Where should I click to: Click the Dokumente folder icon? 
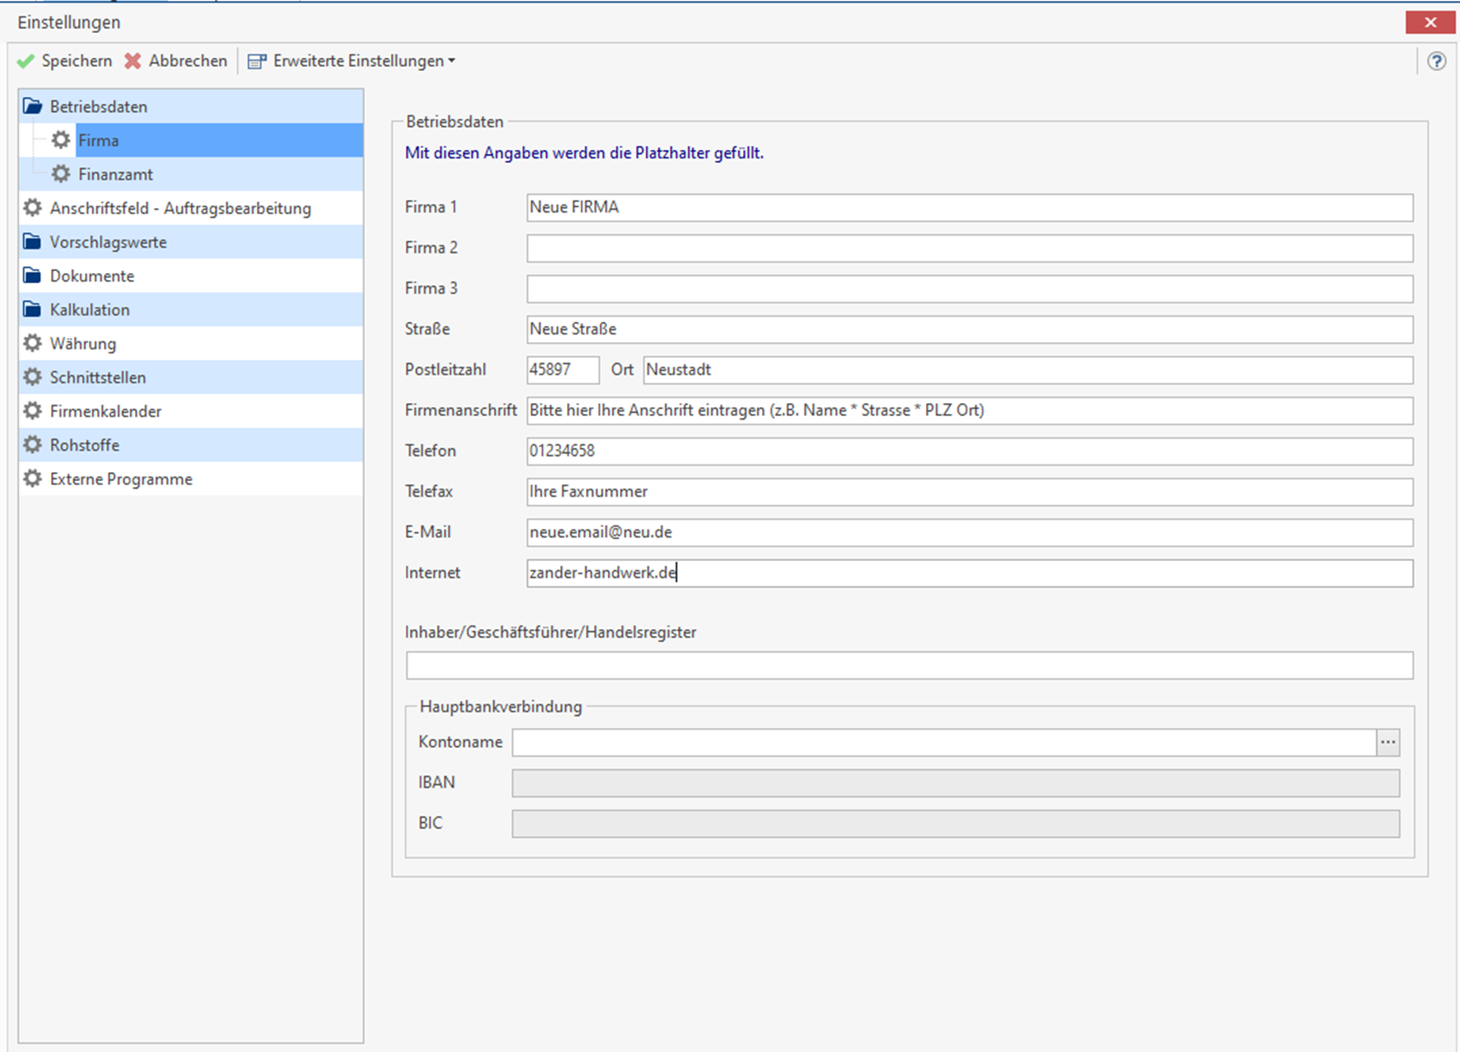click(x=33, y=276)
